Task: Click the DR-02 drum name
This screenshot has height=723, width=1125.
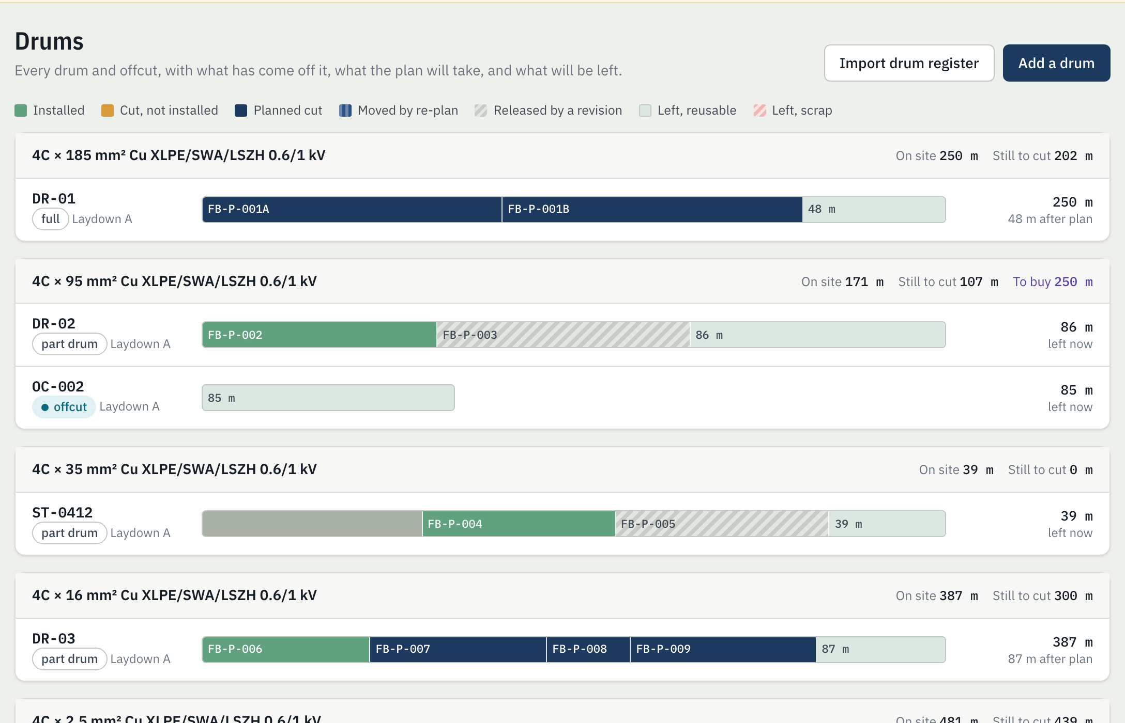Action: (54, 323)
